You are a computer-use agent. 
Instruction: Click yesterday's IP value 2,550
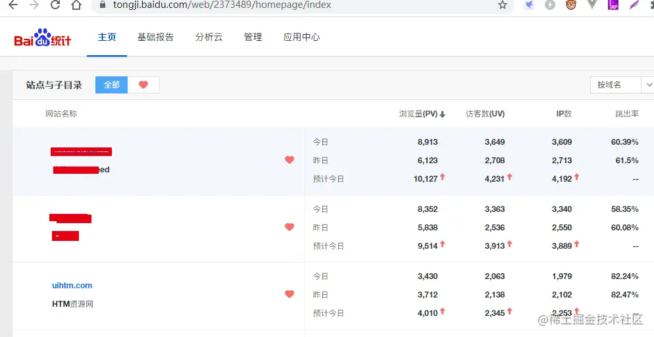562,227
